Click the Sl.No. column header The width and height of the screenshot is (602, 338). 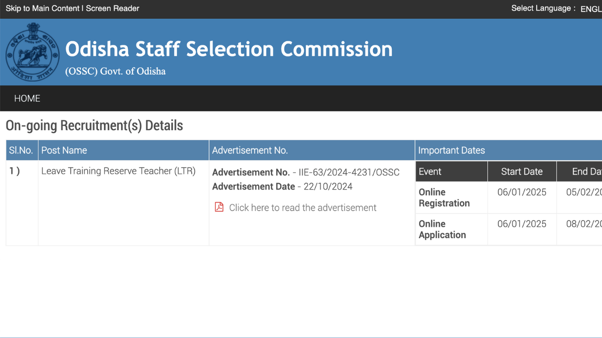21,150
